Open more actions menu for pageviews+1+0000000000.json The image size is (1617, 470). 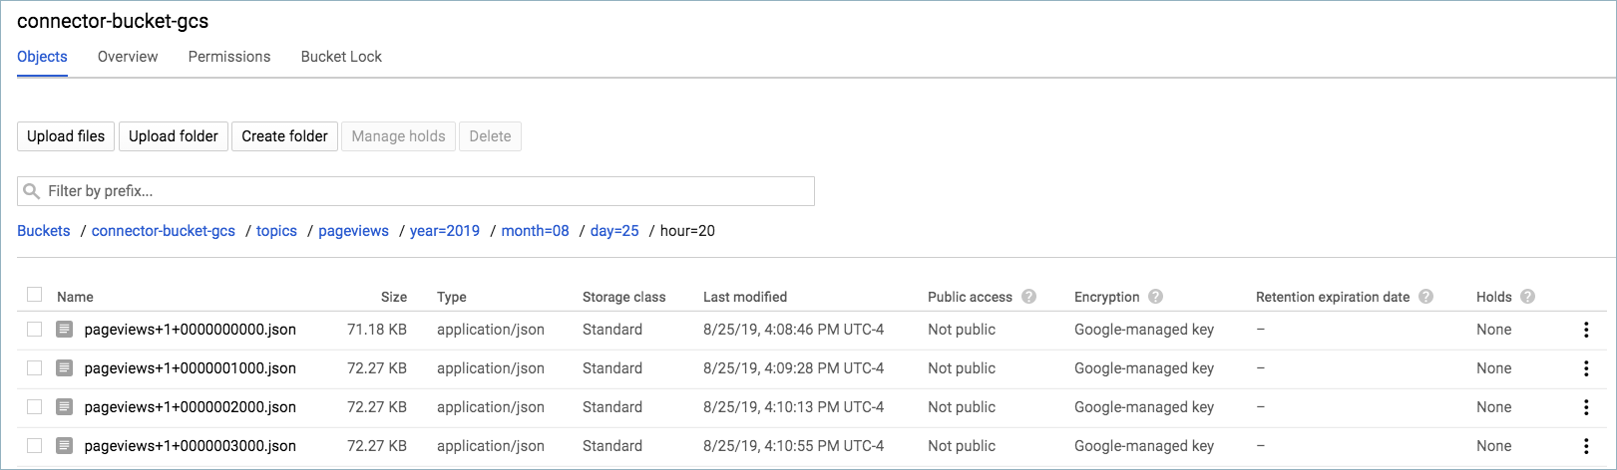[1585, 330]
